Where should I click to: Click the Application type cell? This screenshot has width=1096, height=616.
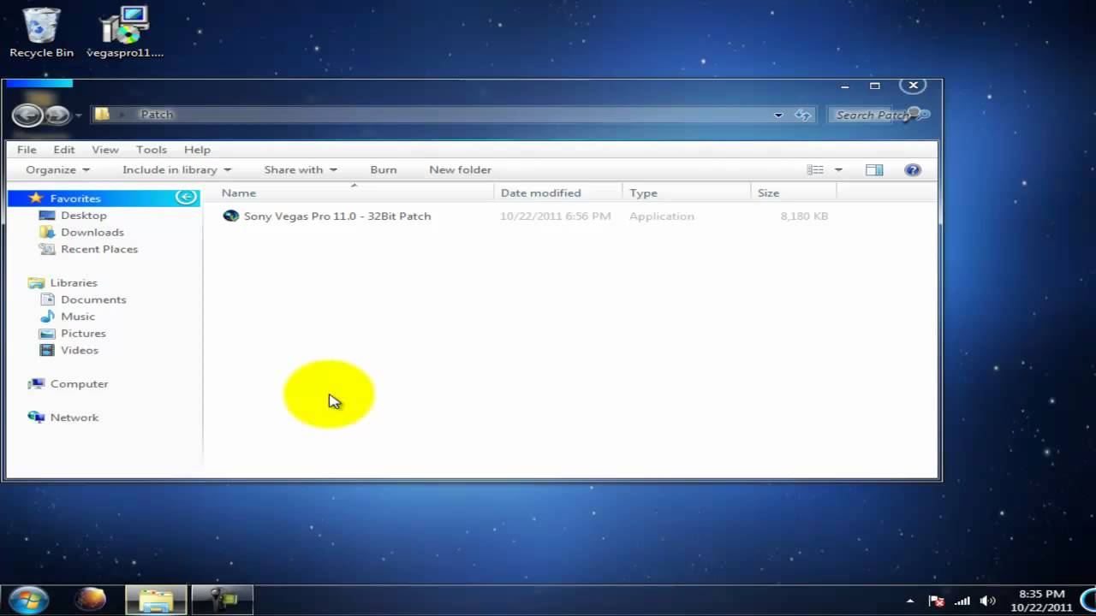point(662,216)
